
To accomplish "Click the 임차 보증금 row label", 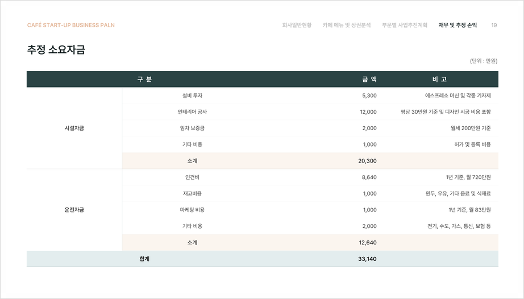I will [192, 128].
